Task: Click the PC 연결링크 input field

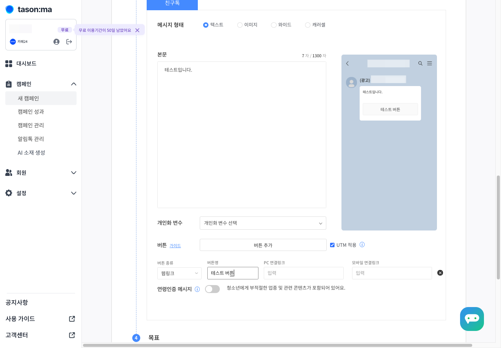Action: 304,273
